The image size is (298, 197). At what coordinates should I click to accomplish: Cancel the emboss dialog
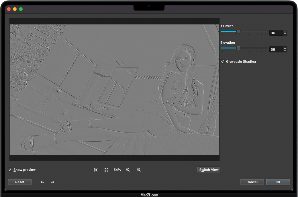click(x=252, y=182)
